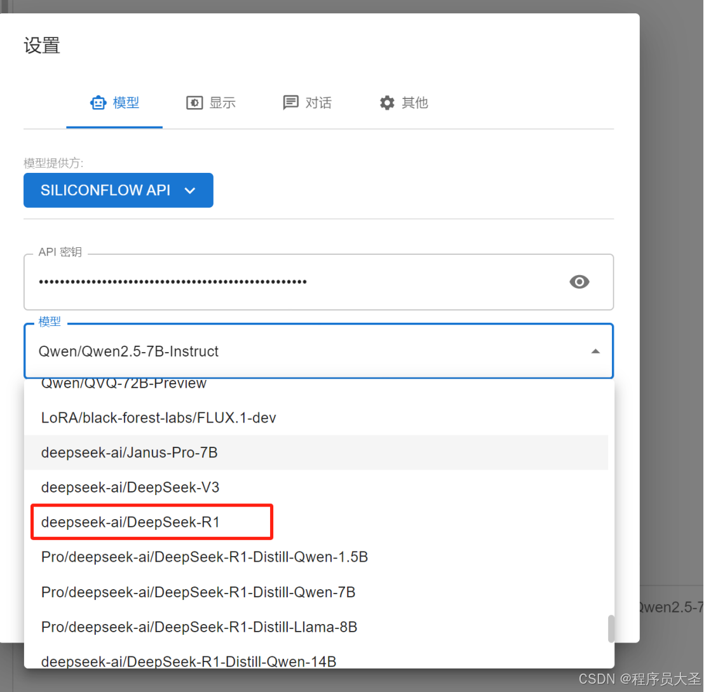Screen dimensions: 704x692
Task: Select deepseek-ai/DeepSeek-V3 model
Action: click(x=316, y=487)
